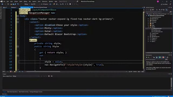Select App.razor in Solution Explorer
The height and width of the screenshot is (97, 173).
coord(154,35)
